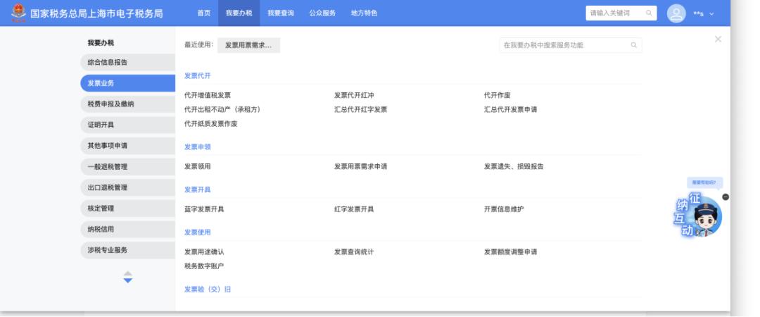Click the magnifier in top keyword search
Image resolution: width=760 pixels, height=317 pixels.
click(649, 13)
